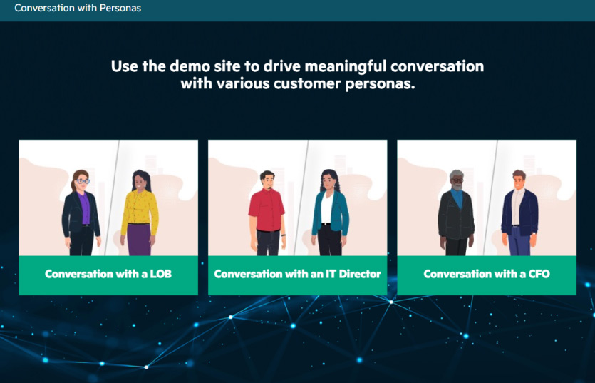Viewport: 595px width, 383px height.
Task: Click the Conversation with Personas header title
Action: coord(78,9)
